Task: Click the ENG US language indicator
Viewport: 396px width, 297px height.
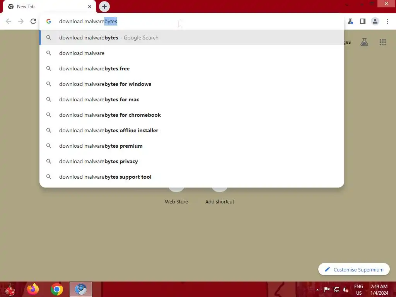Action: coord(358,290)
